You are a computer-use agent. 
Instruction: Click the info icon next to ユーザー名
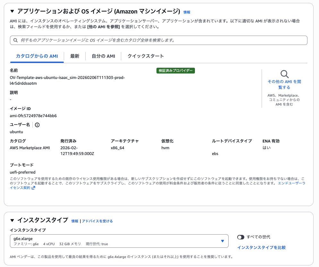(x=37, y=125)
